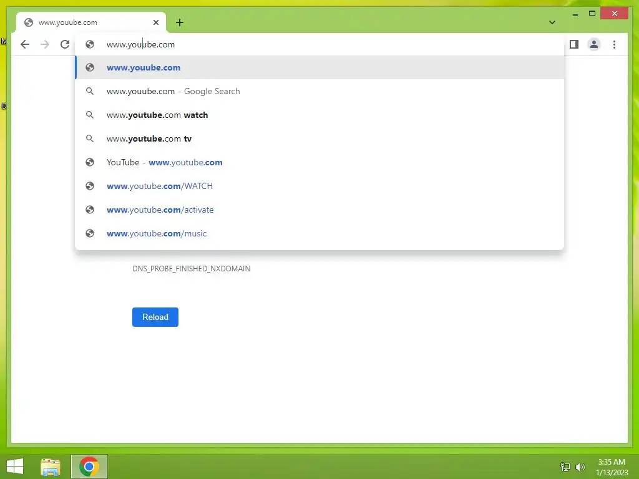The height and width of the screenshot is (479, 639).
Task: Open the www.youtube.com/activate suggestion
Action: click(320, 210)
